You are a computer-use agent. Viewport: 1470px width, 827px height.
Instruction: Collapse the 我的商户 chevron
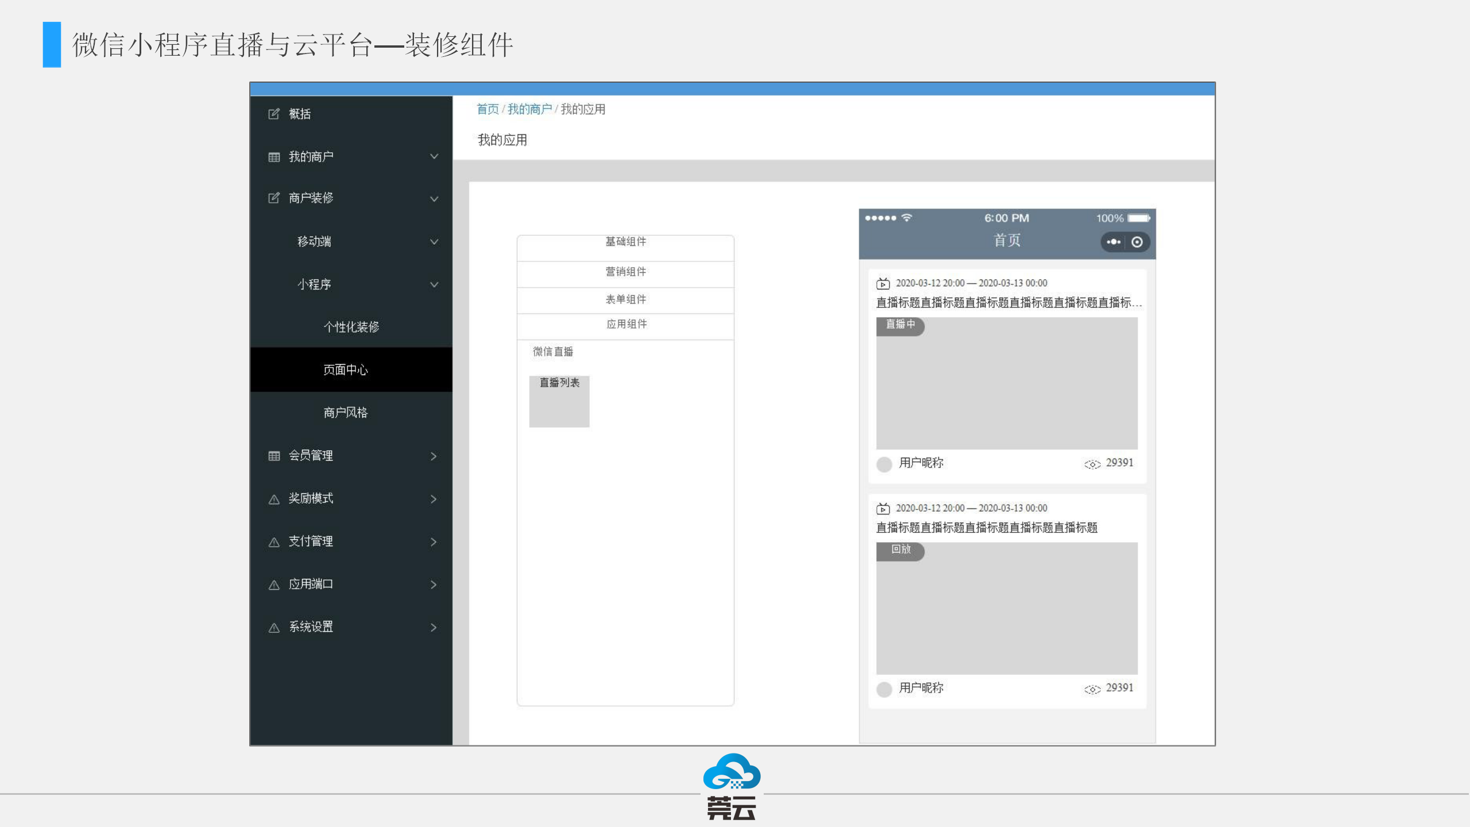point(434,156)
